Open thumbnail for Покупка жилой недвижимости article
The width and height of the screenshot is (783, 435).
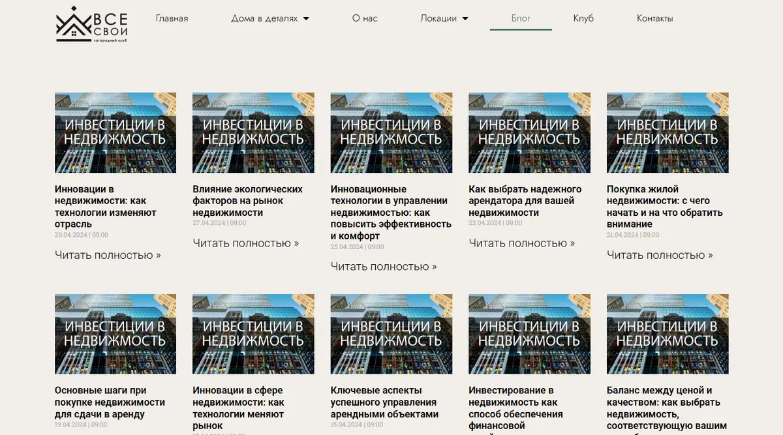(x=668, y=132)
